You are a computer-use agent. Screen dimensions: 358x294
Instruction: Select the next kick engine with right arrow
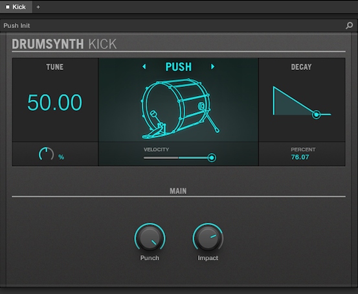[x=212, y=67]
